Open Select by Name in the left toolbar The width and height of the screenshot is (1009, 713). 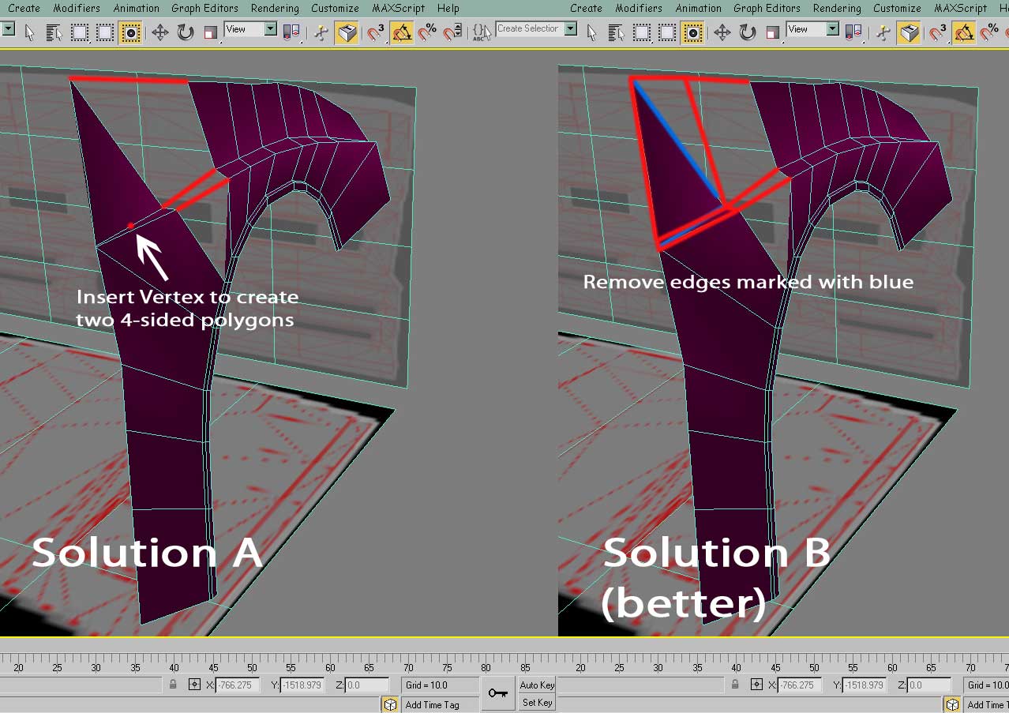54,32
